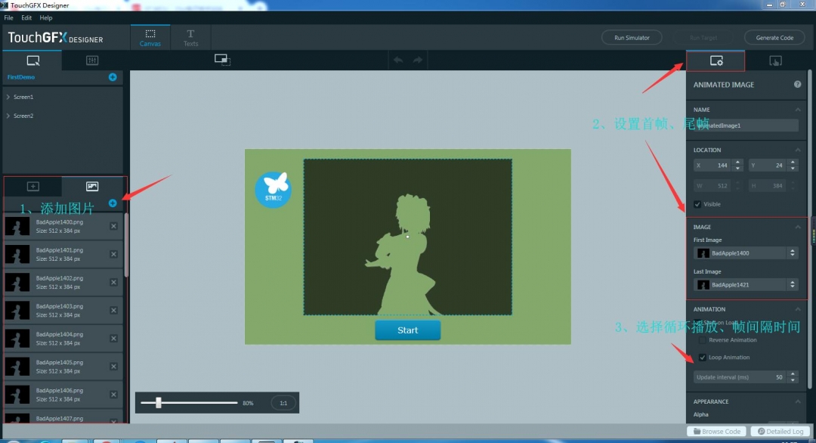816x443 pixels.
Task: Select the STM32 butterfly logo image
Action: (x=273, y=190)
